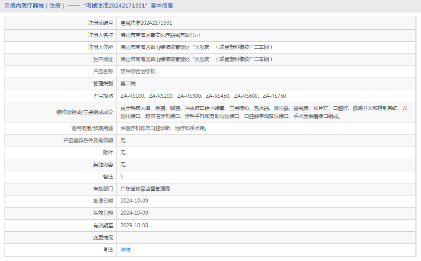Click the 适用范围/预期用途 label
The image size is (421, 261).
pyautogui.click(x=92, y=128)
